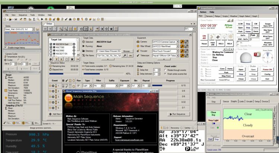Click Sequence Status progress bar
The image size is (279, 153).
tap(64, 74)
